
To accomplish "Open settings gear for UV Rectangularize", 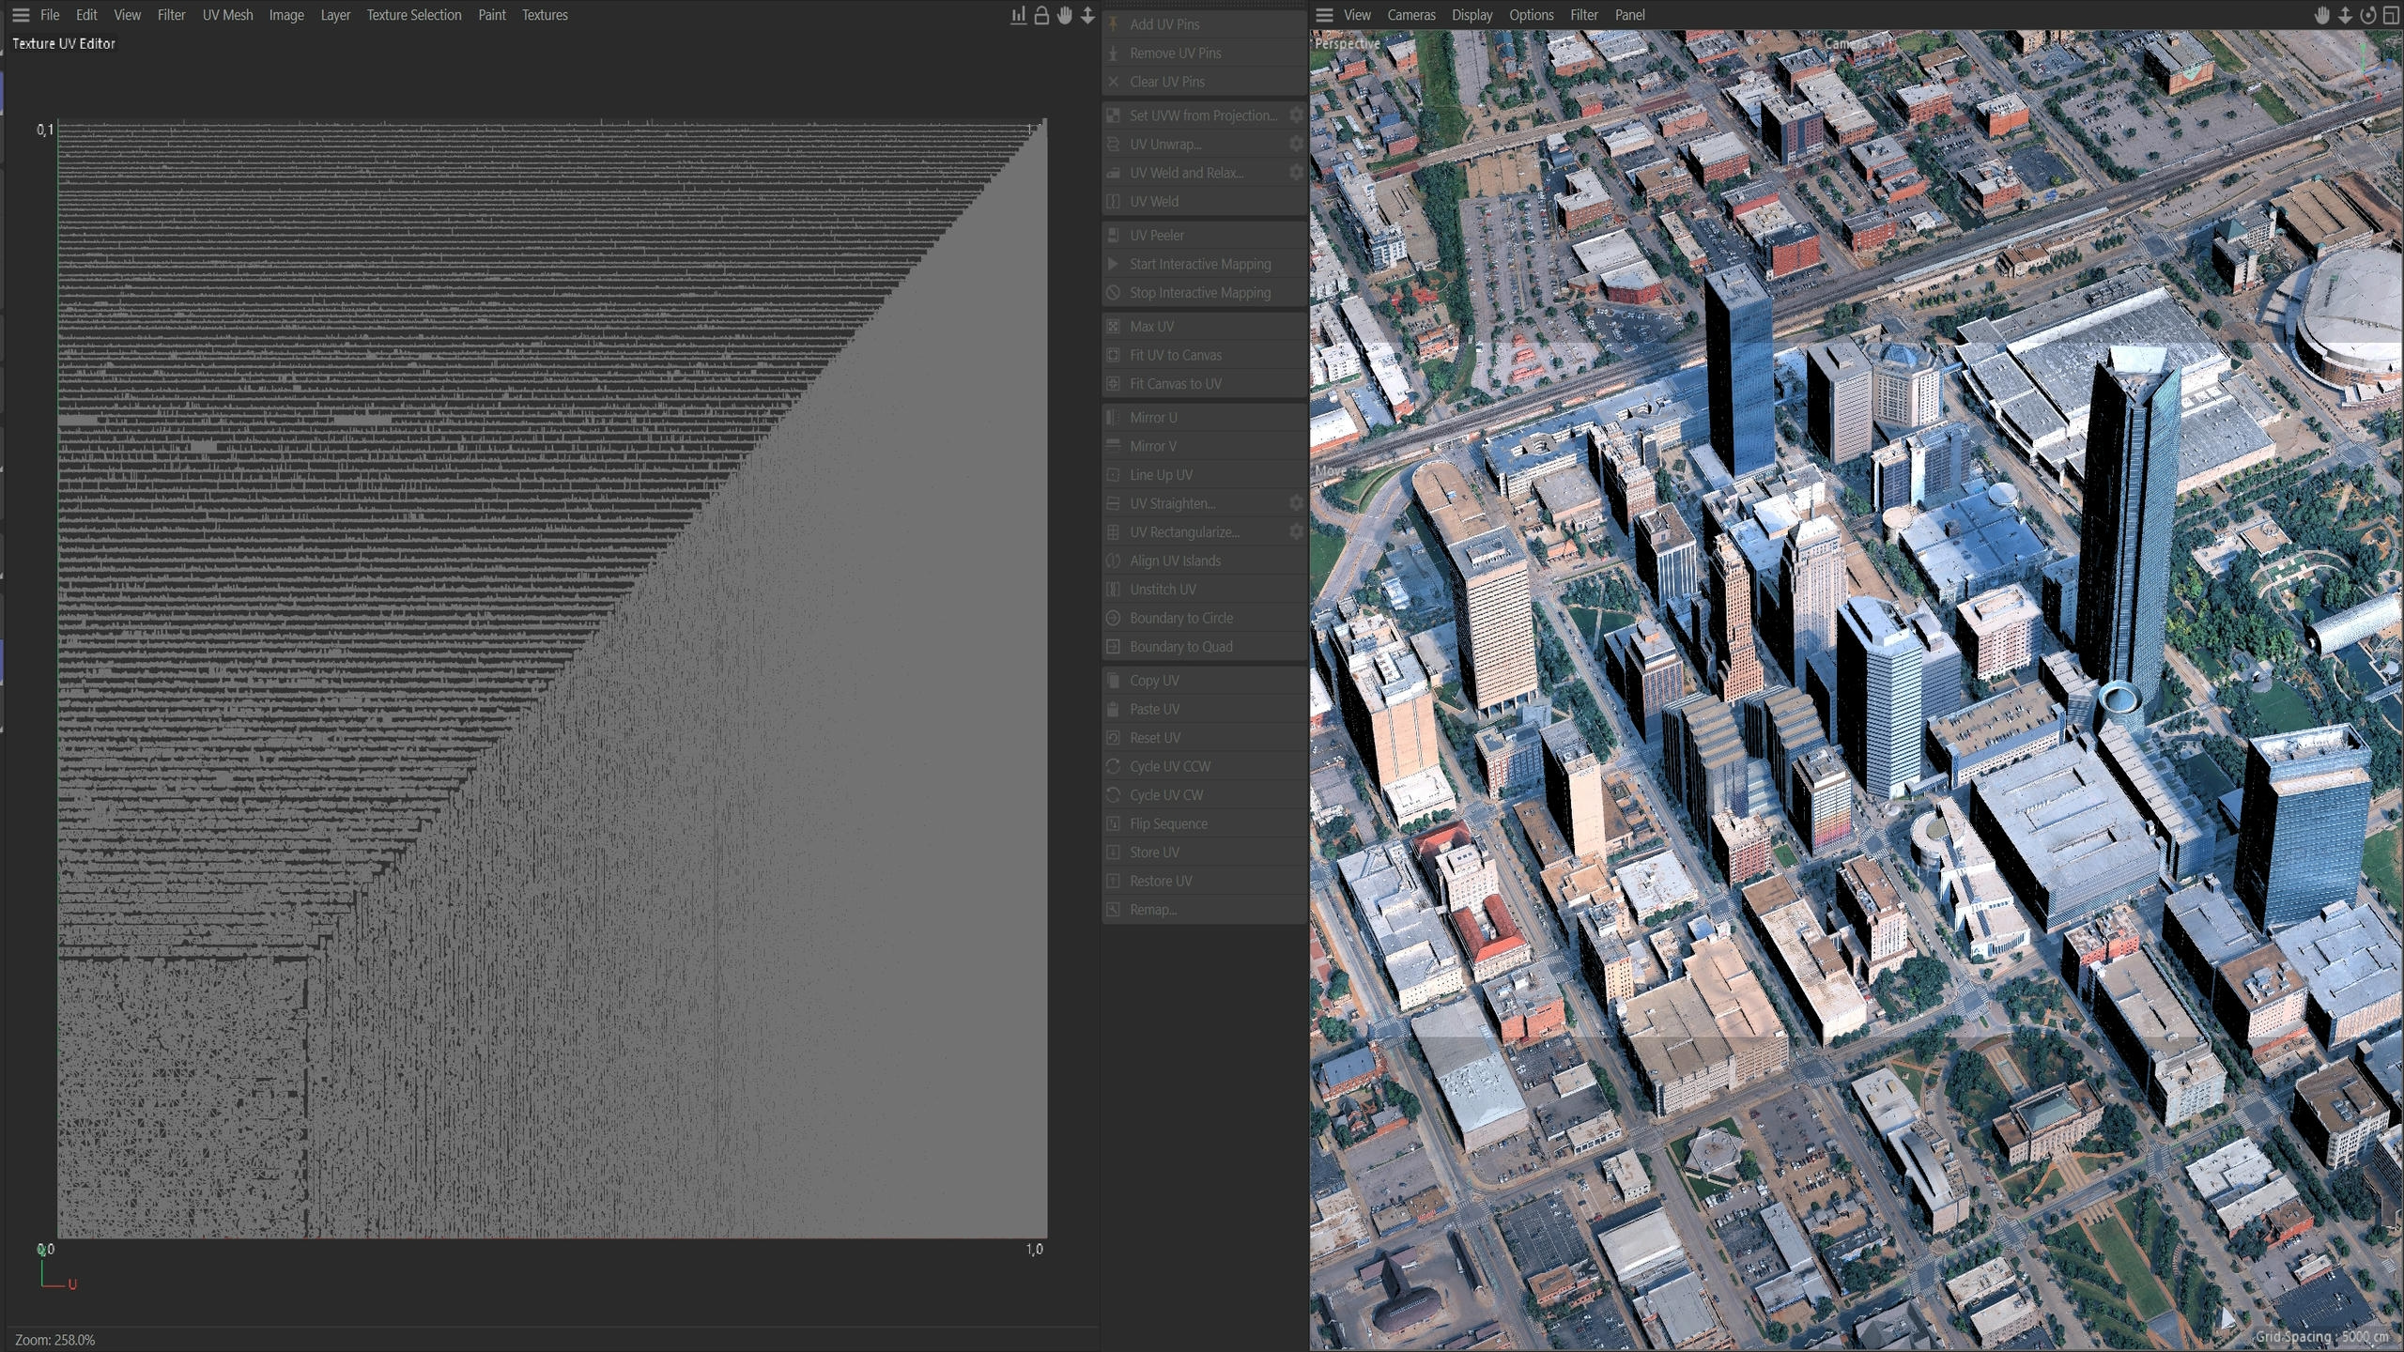I will 1296,531.
